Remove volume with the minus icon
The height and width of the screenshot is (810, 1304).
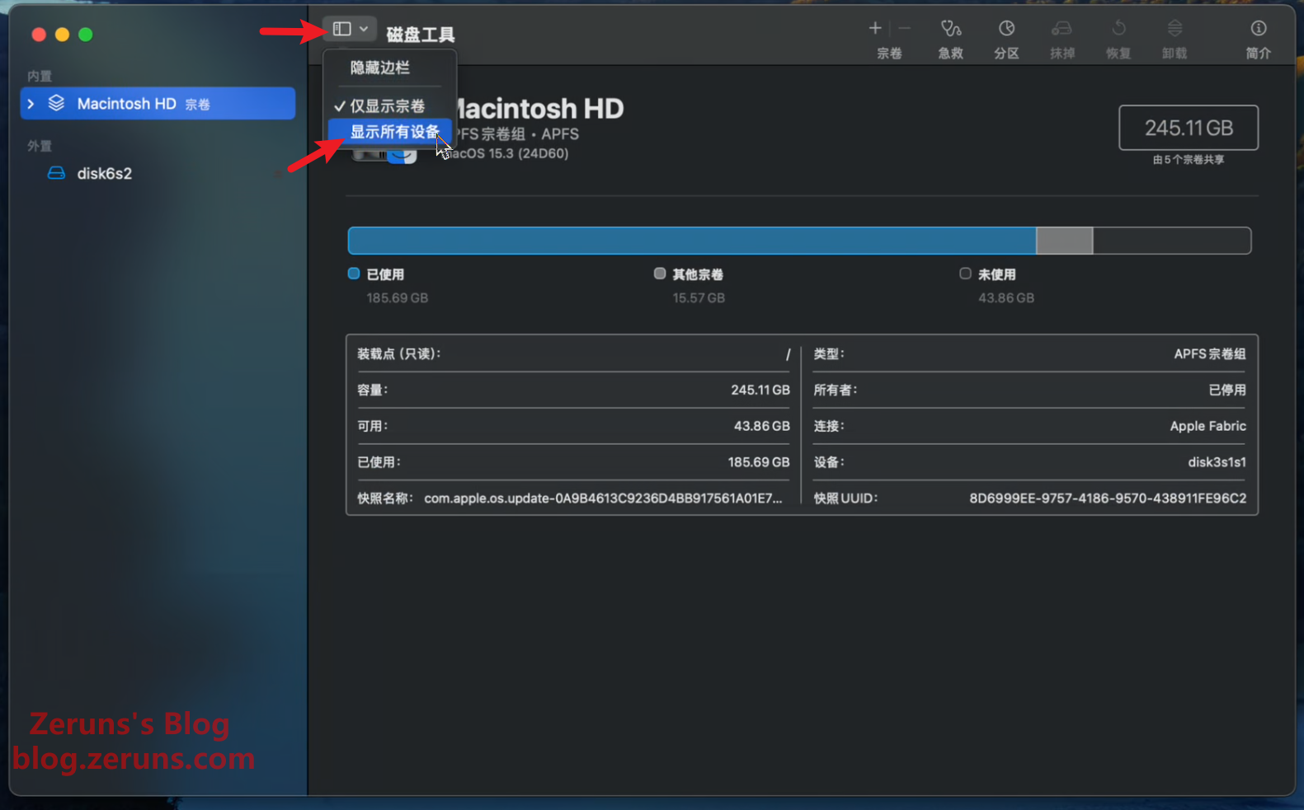pyautogui.click(x=905, y=28)
